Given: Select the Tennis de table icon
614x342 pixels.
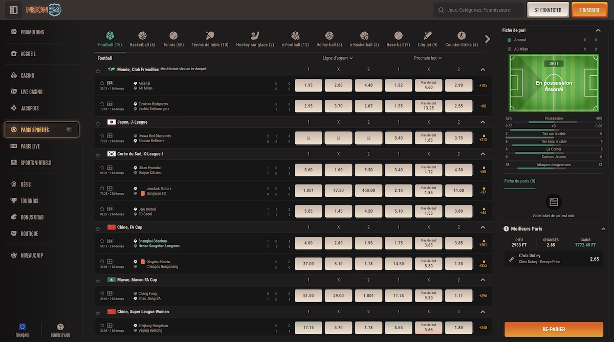Looking at the screenshot, I should [210, 36].
